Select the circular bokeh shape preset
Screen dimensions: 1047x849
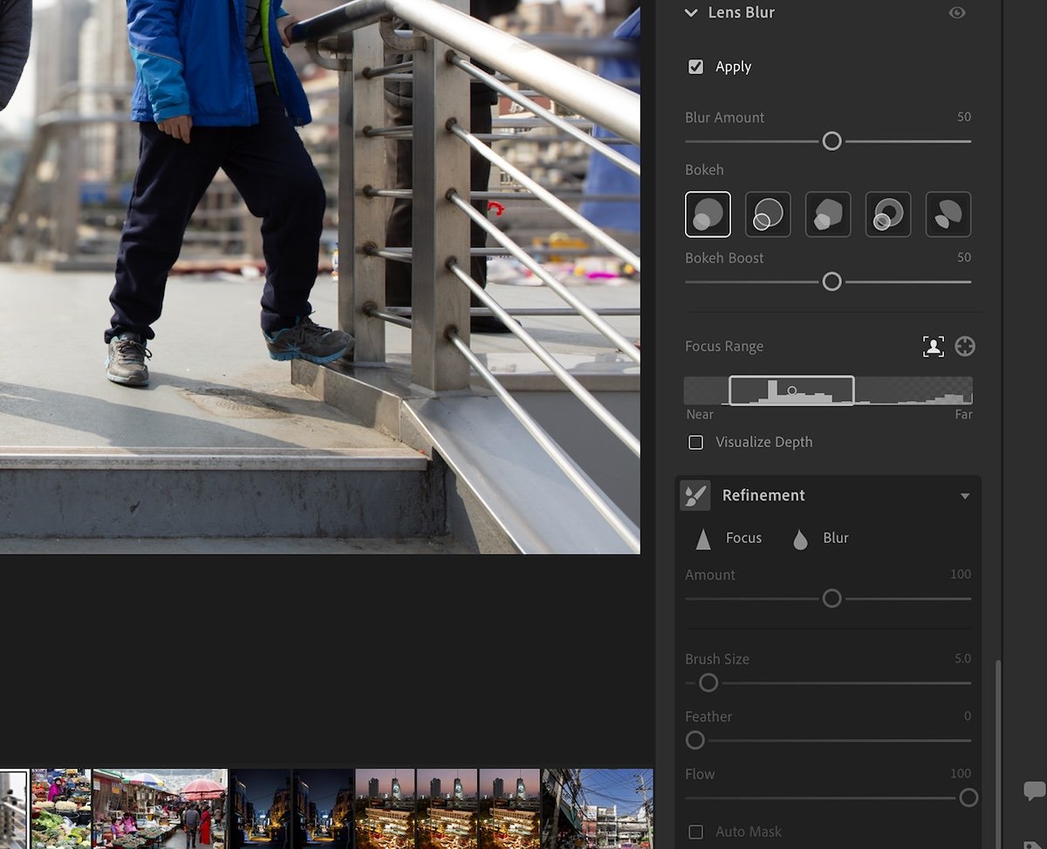(x=708, y=214)
